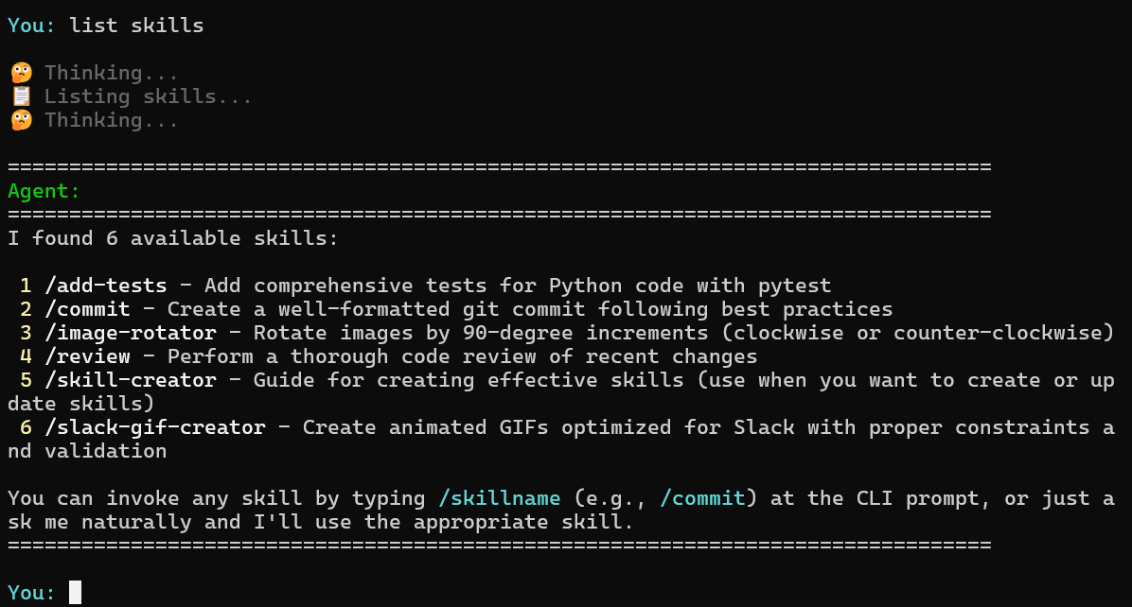Click /commit in the numbered skills list
Image resolution: width=1132 pixels, height=607 pixels.
tap(87, 309)
